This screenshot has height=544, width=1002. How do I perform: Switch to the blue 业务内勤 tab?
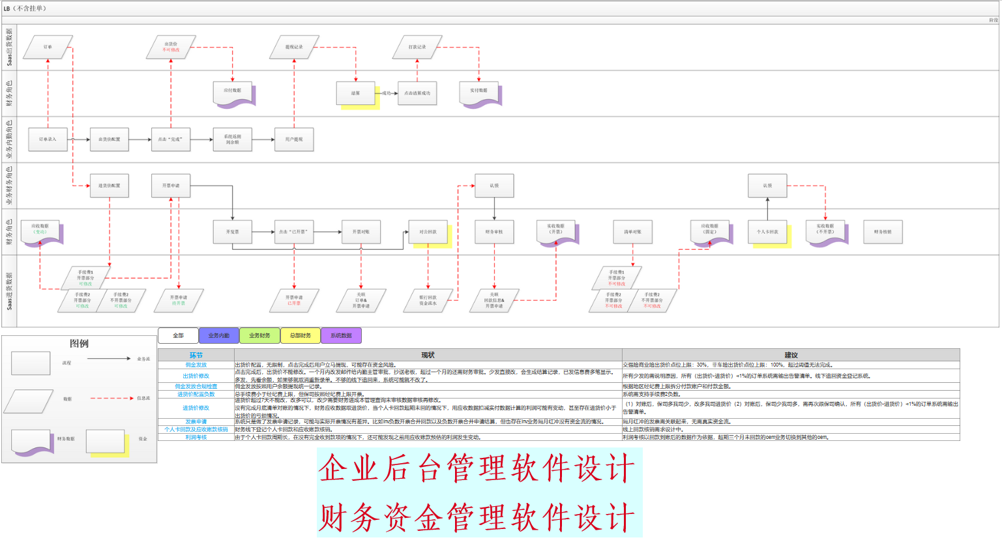point(219,336)
